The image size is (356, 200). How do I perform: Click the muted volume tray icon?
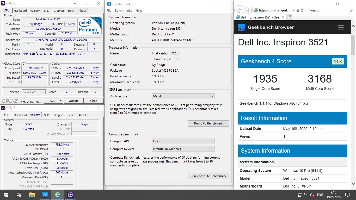(x=312, y=195)
